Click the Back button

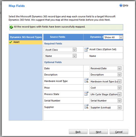coord(78,132)
